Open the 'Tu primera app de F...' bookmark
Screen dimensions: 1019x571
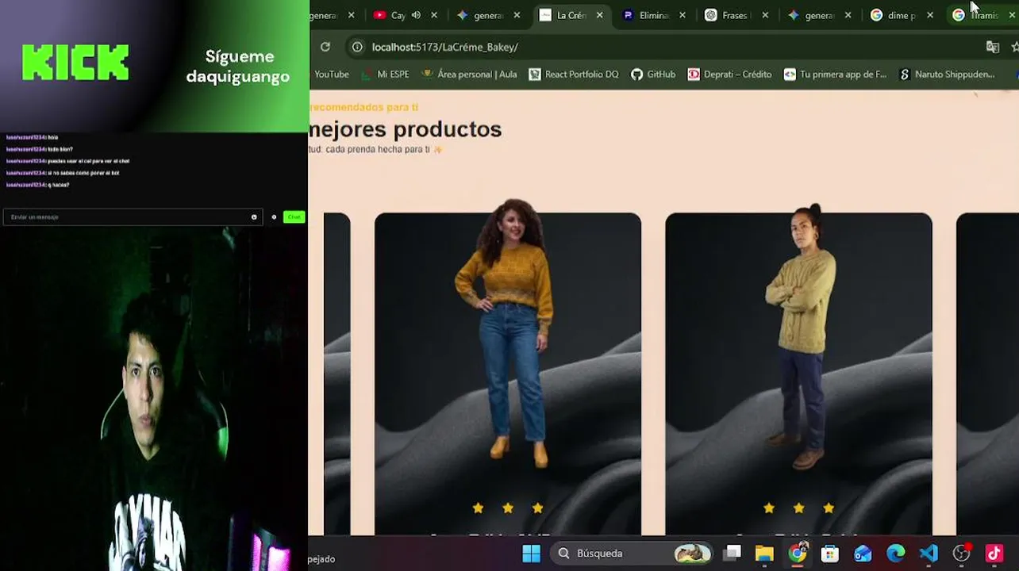835,75
